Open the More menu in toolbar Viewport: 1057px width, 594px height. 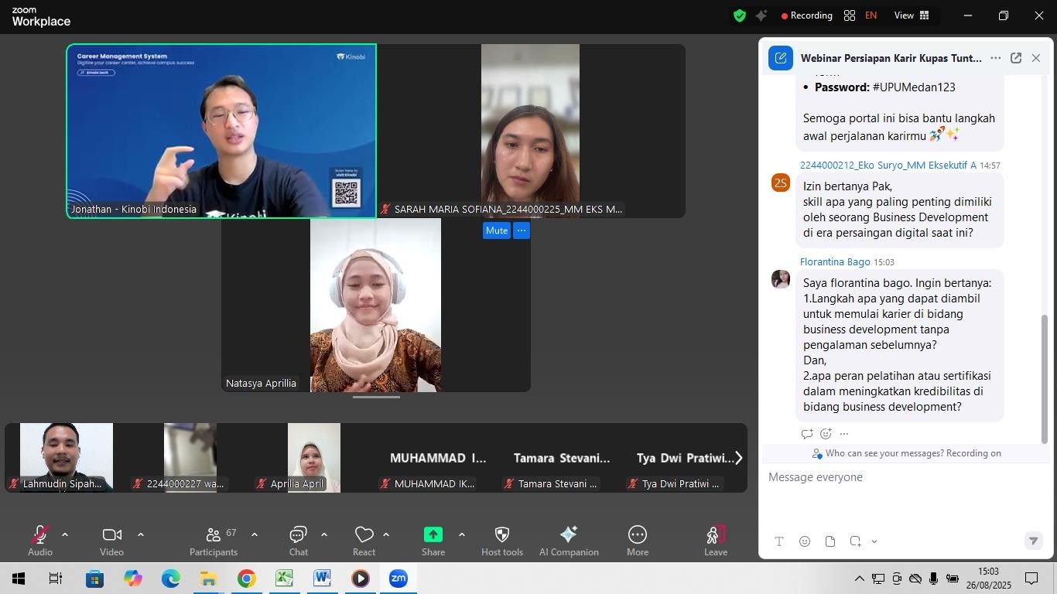pos(638,540)
